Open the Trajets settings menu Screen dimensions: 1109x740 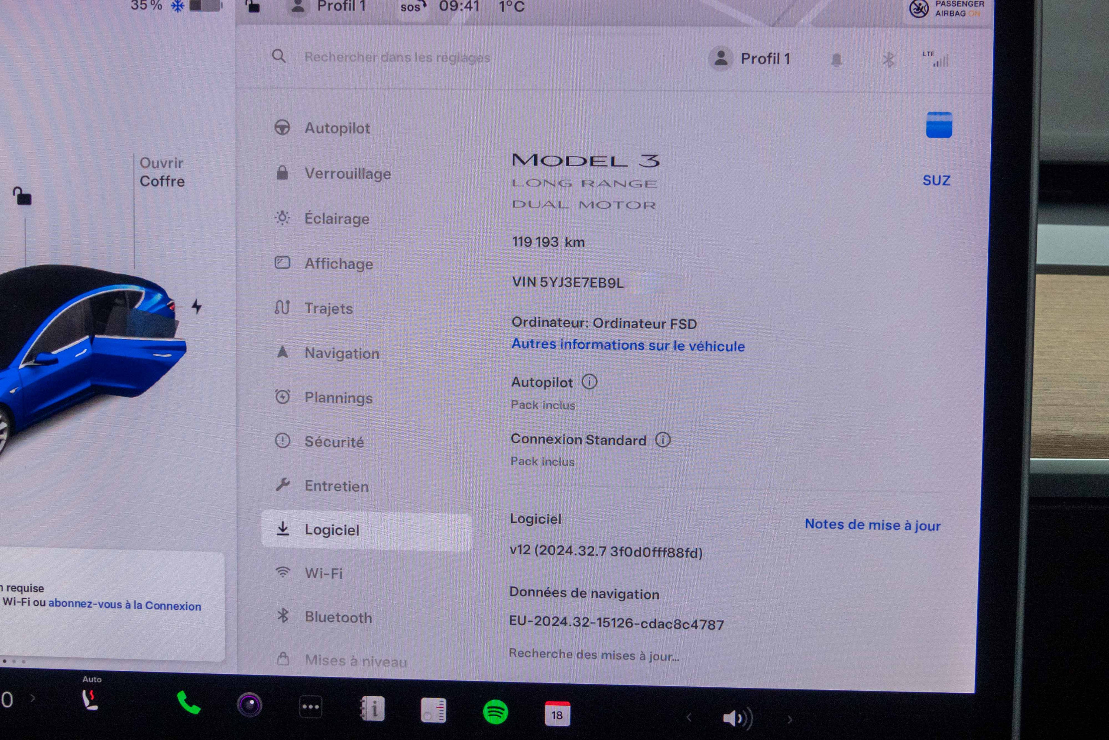(315, 308)
